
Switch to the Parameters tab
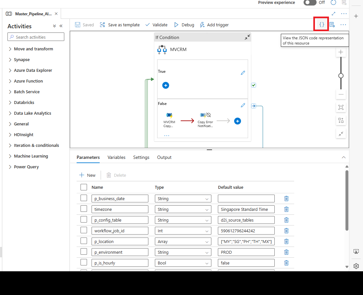pos(88,157)
